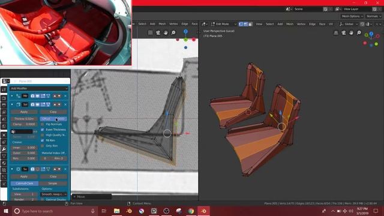
Task: Copy the Solidify modifier
Action: 53,112
